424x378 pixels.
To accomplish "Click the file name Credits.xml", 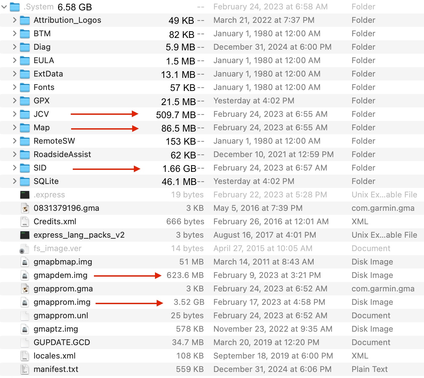I will [55, 222].
